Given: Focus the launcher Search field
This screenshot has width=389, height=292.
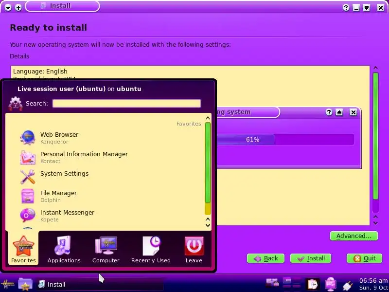Looking at the screenshot, I should point(126,103).
